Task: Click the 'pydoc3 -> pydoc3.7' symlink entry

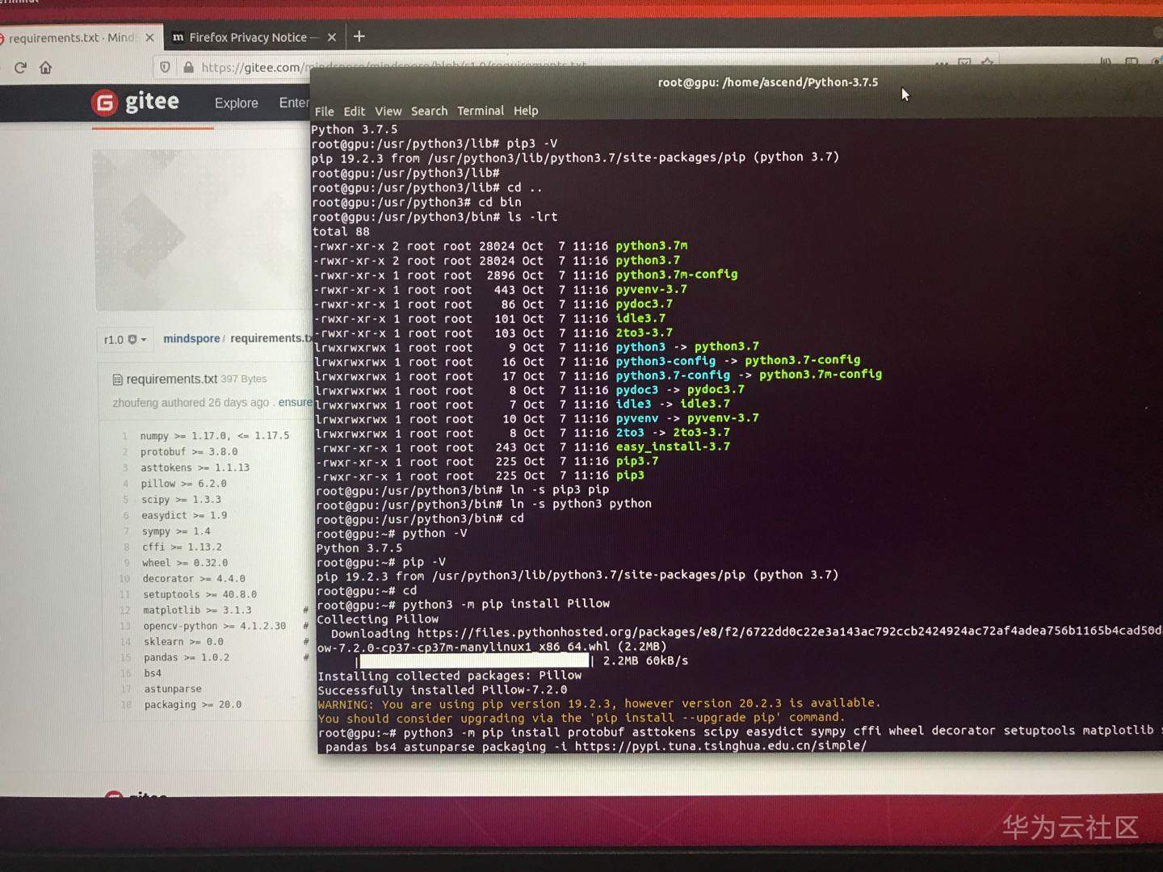Action: 681,389
